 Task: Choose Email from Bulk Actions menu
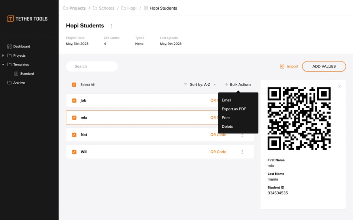point(227,100)
